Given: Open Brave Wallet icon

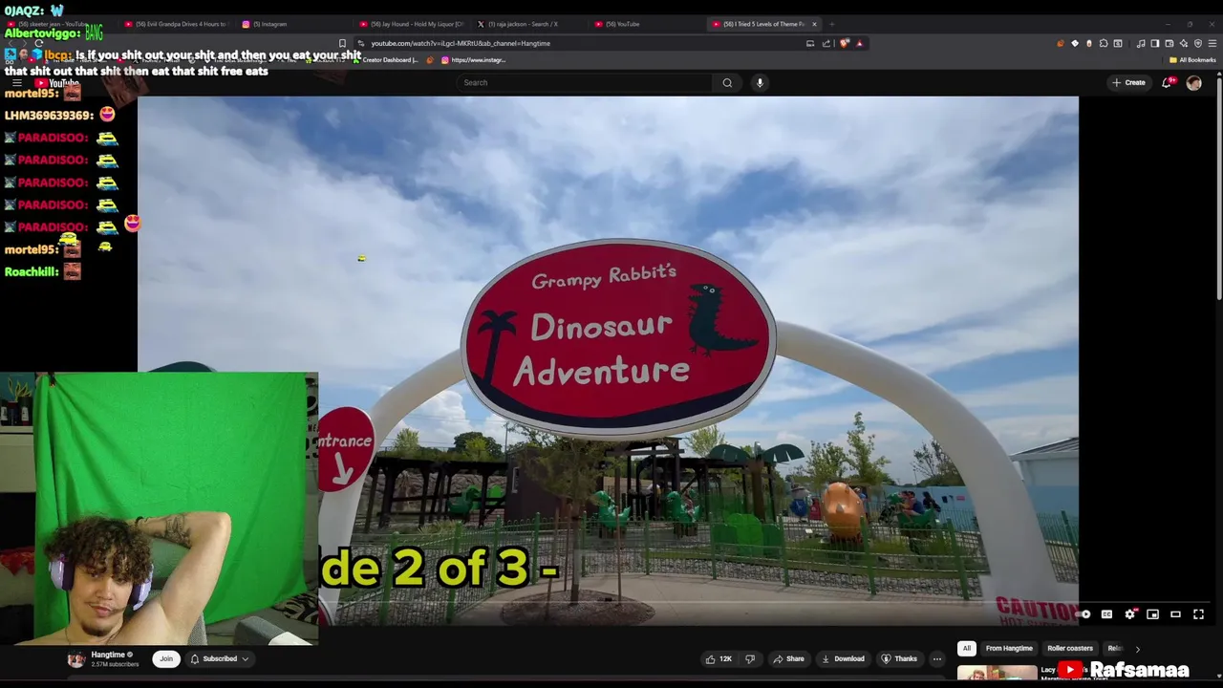Looking at the screenshot, I should point(1169,43).
